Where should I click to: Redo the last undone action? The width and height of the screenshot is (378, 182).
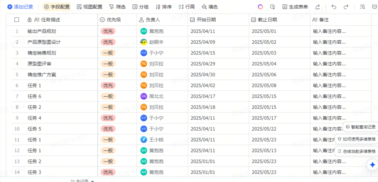pos(346,7)
